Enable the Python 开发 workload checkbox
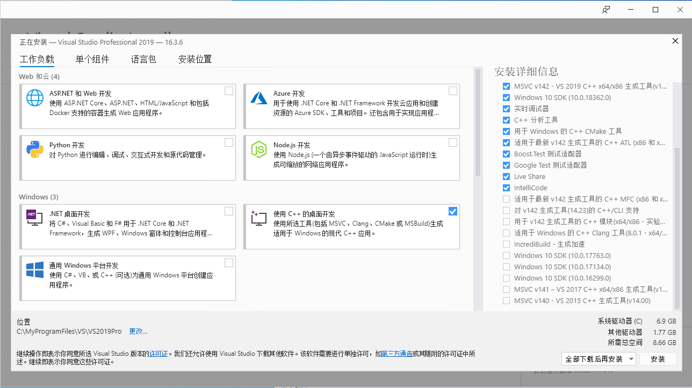This screenshot has width=692, height=388. pyautogui.click(x=229, y=142)
